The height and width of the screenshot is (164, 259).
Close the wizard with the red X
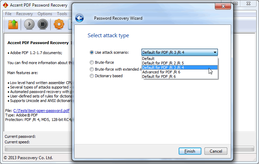click(x=223, y=6)
